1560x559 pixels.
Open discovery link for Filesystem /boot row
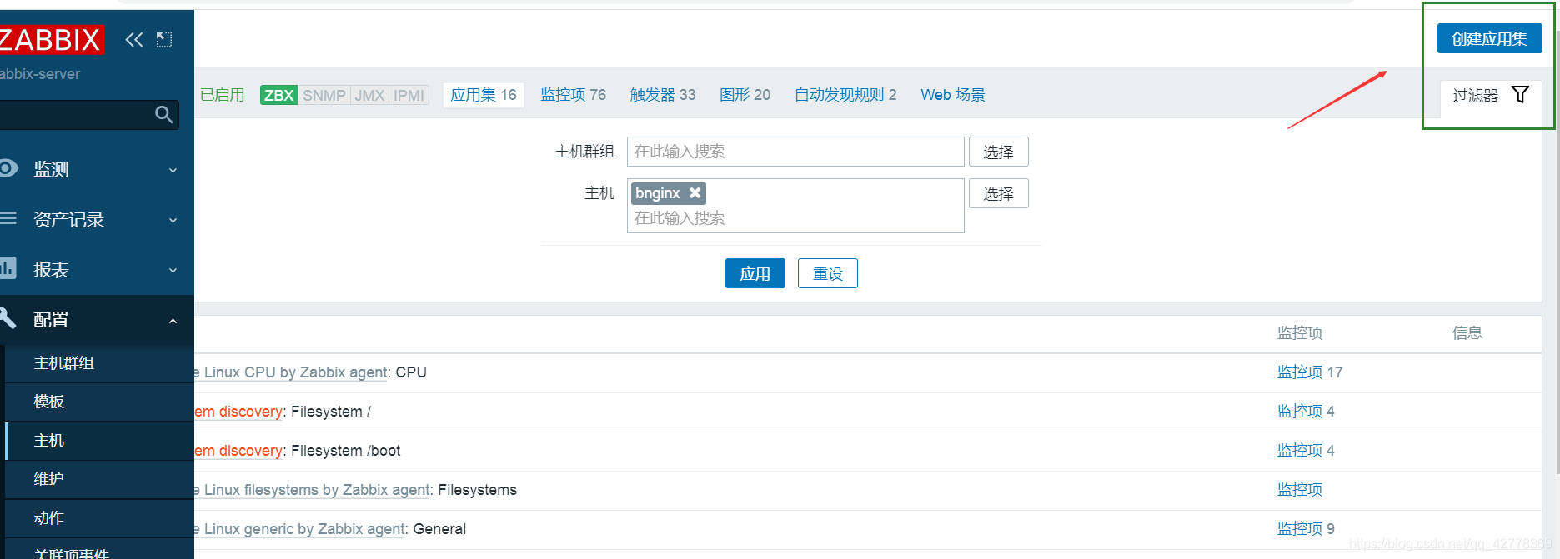[x=238, y=451]
